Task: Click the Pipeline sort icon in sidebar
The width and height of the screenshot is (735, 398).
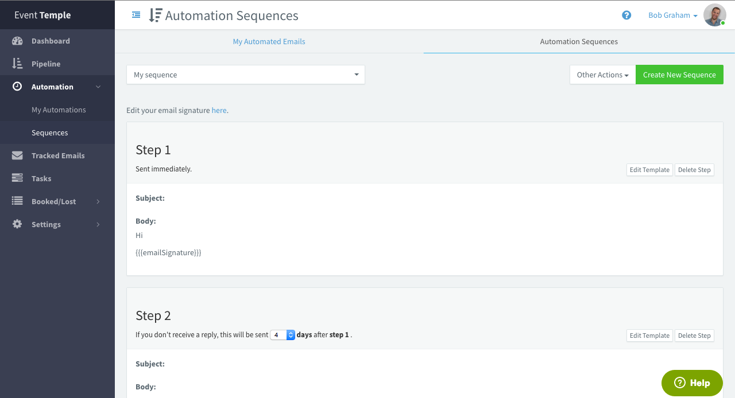Action: (x=17, y=64)
